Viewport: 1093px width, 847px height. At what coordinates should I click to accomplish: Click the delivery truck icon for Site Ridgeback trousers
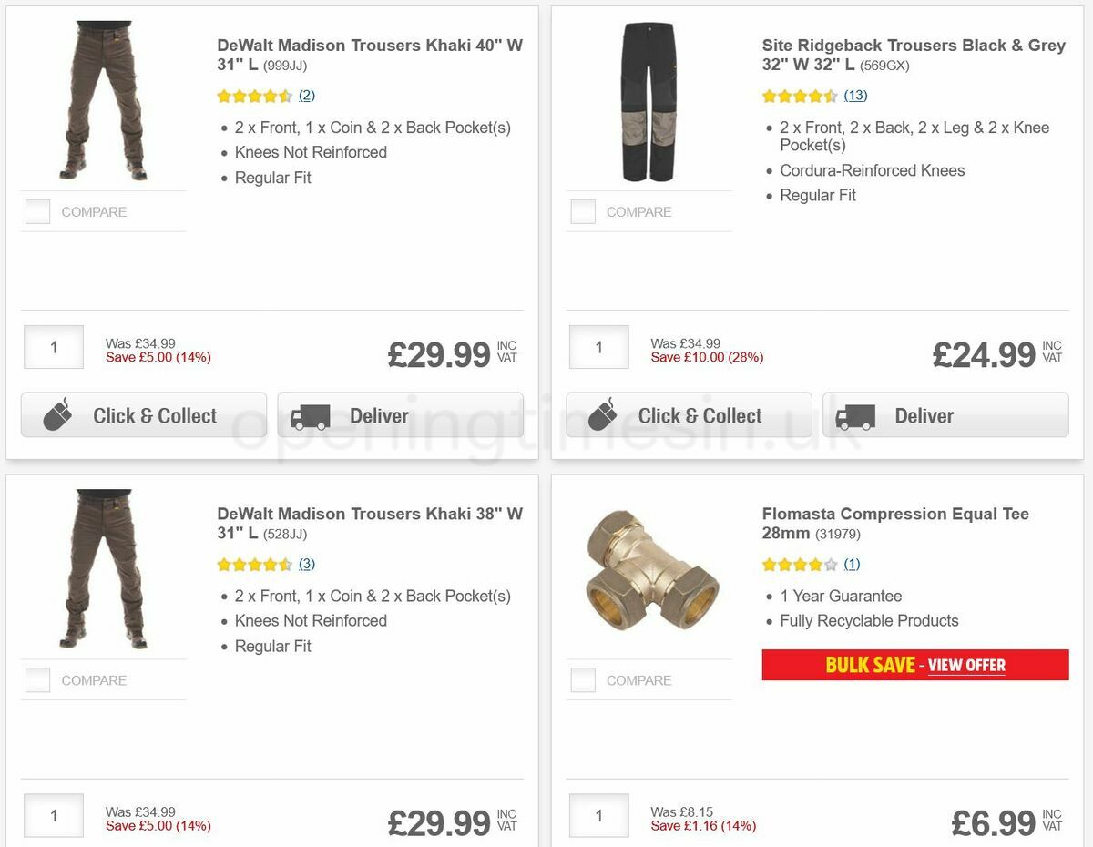tap(855, 414)
